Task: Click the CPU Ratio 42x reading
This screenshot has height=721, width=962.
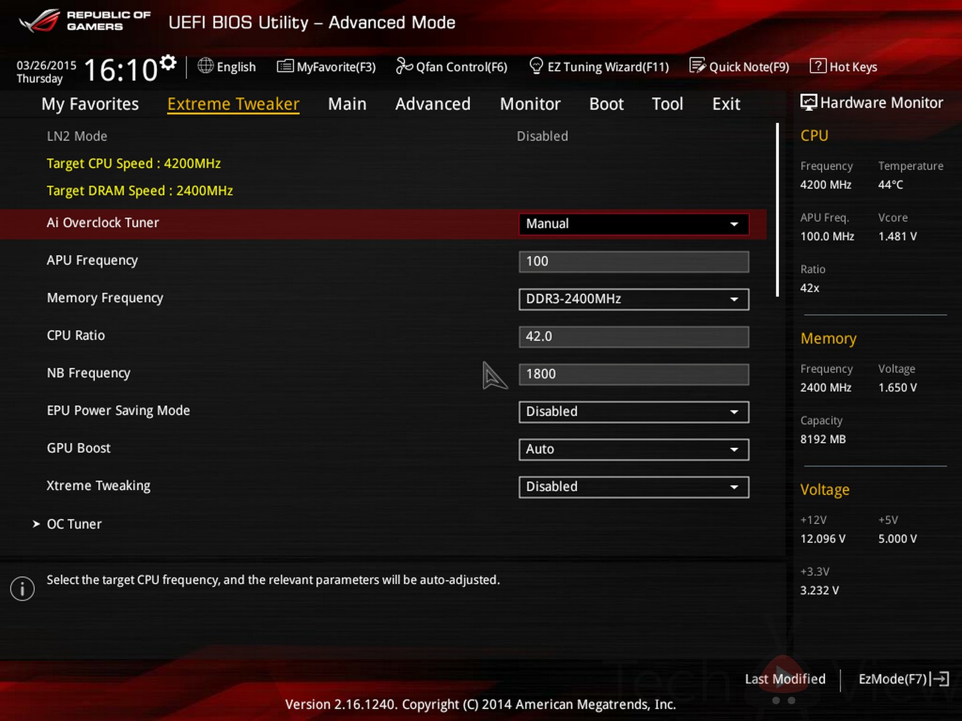Action: pos(810,288)
